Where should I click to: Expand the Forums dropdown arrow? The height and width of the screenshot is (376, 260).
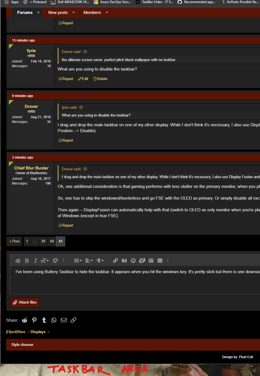click(38, 13)
